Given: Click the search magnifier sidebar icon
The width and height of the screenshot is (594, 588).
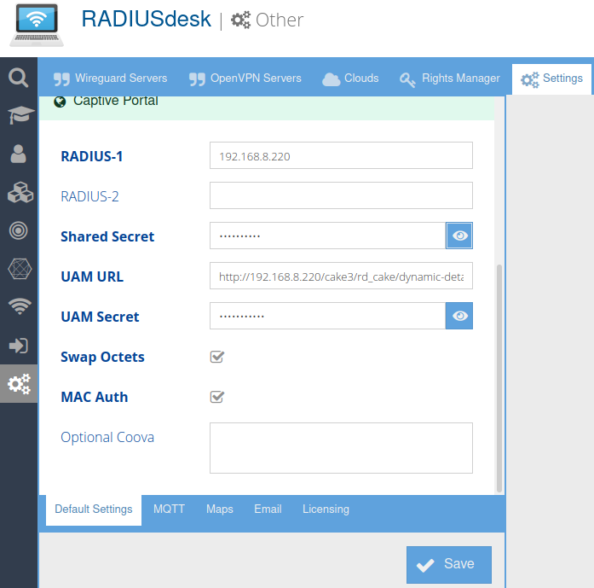Looking at the screenshot, I should pyautogui.click(x=18, y=78).
